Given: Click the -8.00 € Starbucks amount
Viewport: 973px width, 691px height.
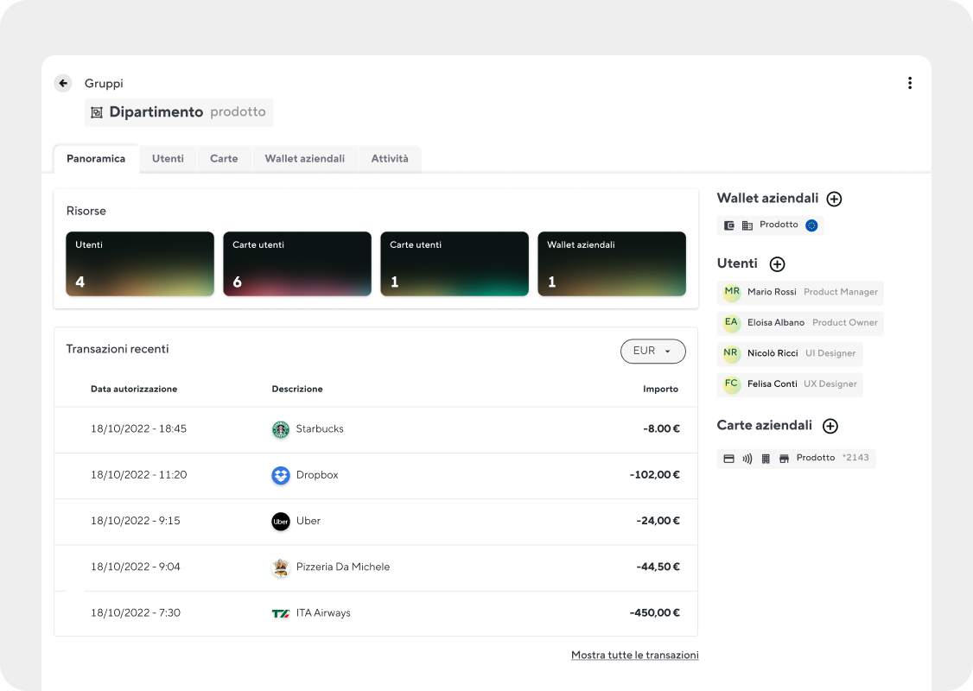Looking at the screenshot, I should tap(662, 428).
